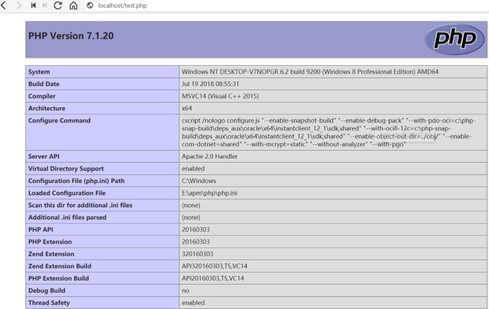The image size is (489, 309).
Task: Select (none) value in Scan this dir row
Action: [191, 205]
